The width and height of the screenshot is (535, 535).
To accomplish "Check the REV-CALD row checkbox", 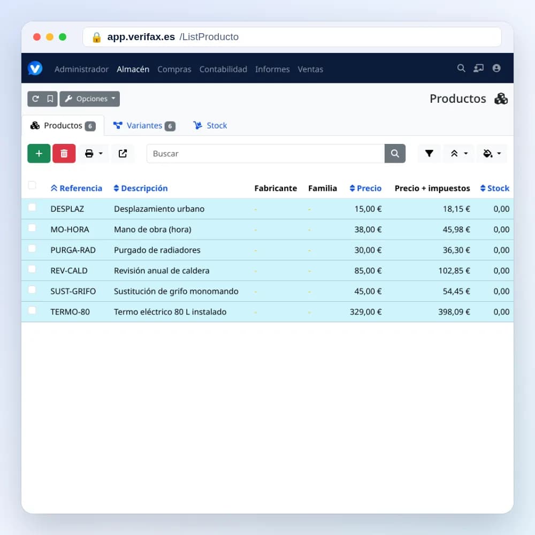I will pyautogui.click(x=32, y=269).
